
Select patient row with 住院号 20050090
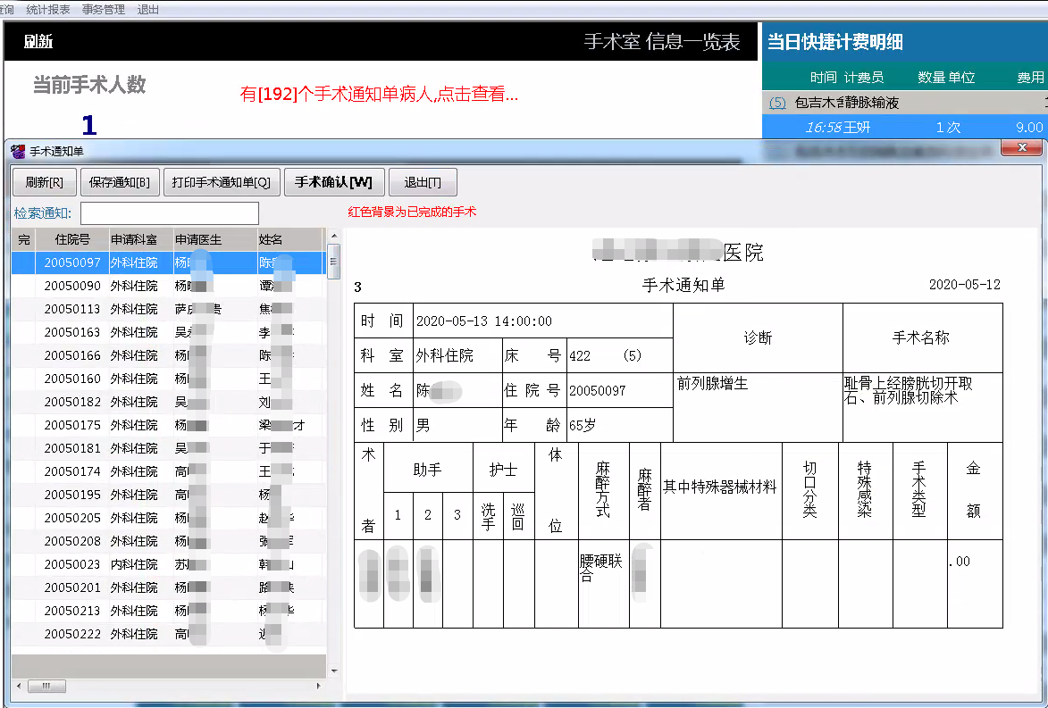[72, 287]
